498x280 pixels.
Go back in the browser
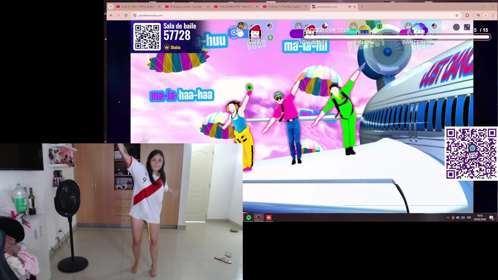111,15
